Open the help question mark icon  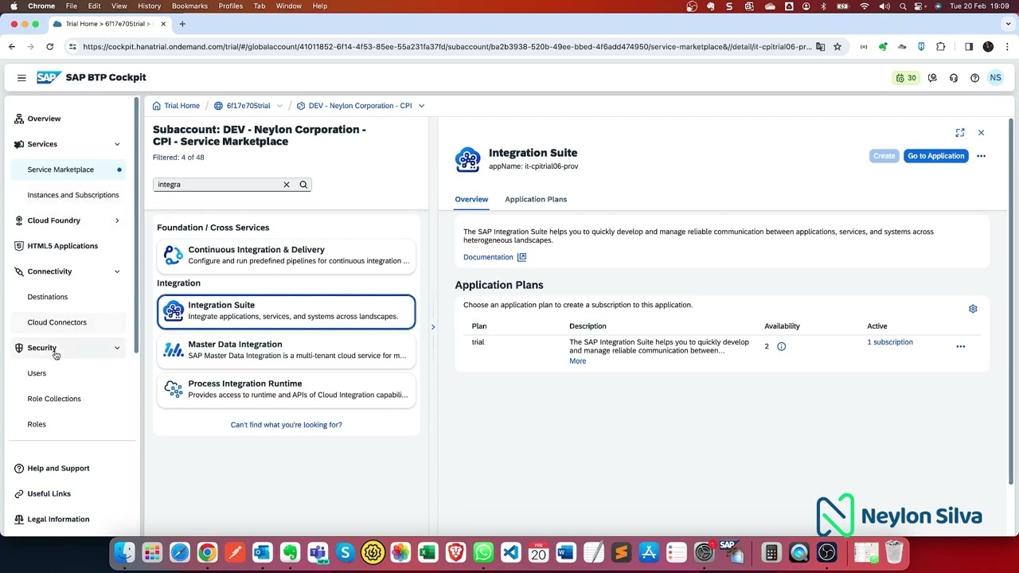point(974,78)
